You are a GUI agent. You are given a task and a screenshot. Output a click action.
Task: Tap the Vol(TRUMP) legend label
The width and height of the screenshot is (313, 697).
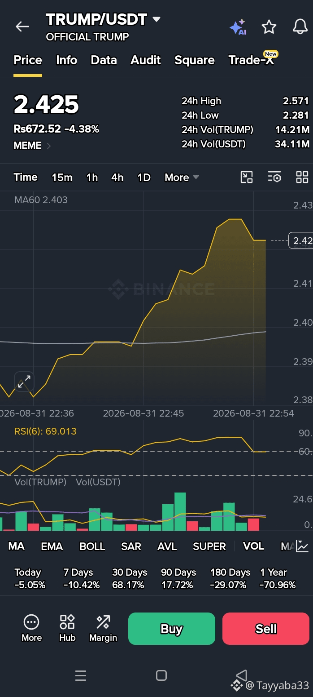coord(40,482)
